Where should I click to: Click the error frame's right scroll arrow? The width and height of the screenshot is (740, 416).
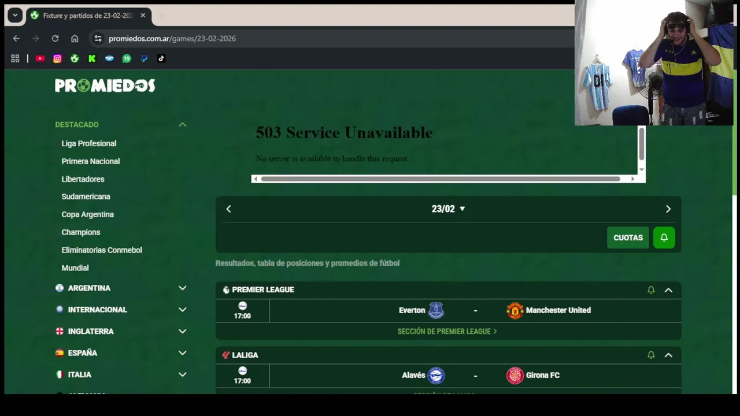click(x=632, y=179)
